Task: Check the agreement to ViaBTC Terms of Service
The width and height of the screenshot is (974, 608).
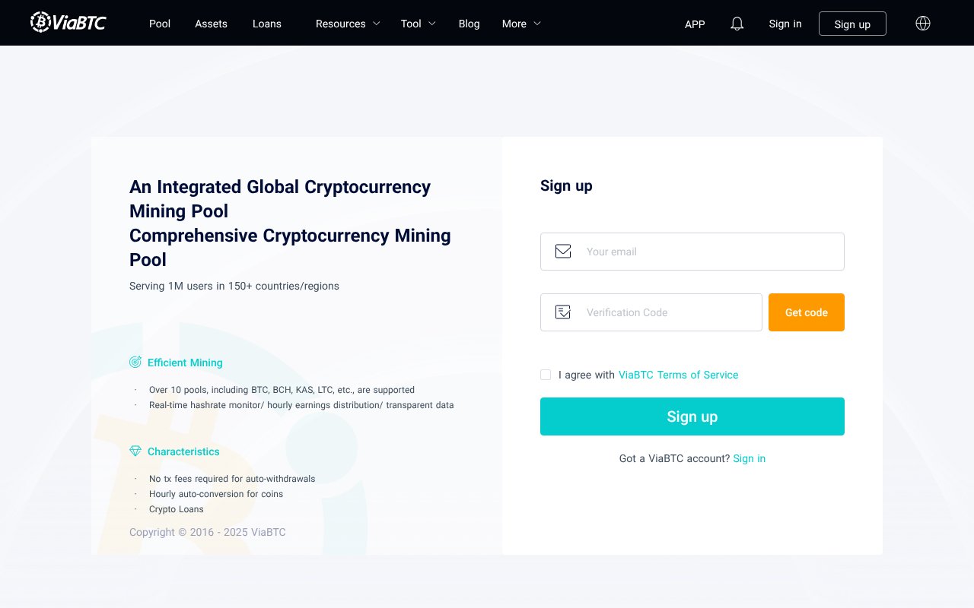Action: point(546,375)
